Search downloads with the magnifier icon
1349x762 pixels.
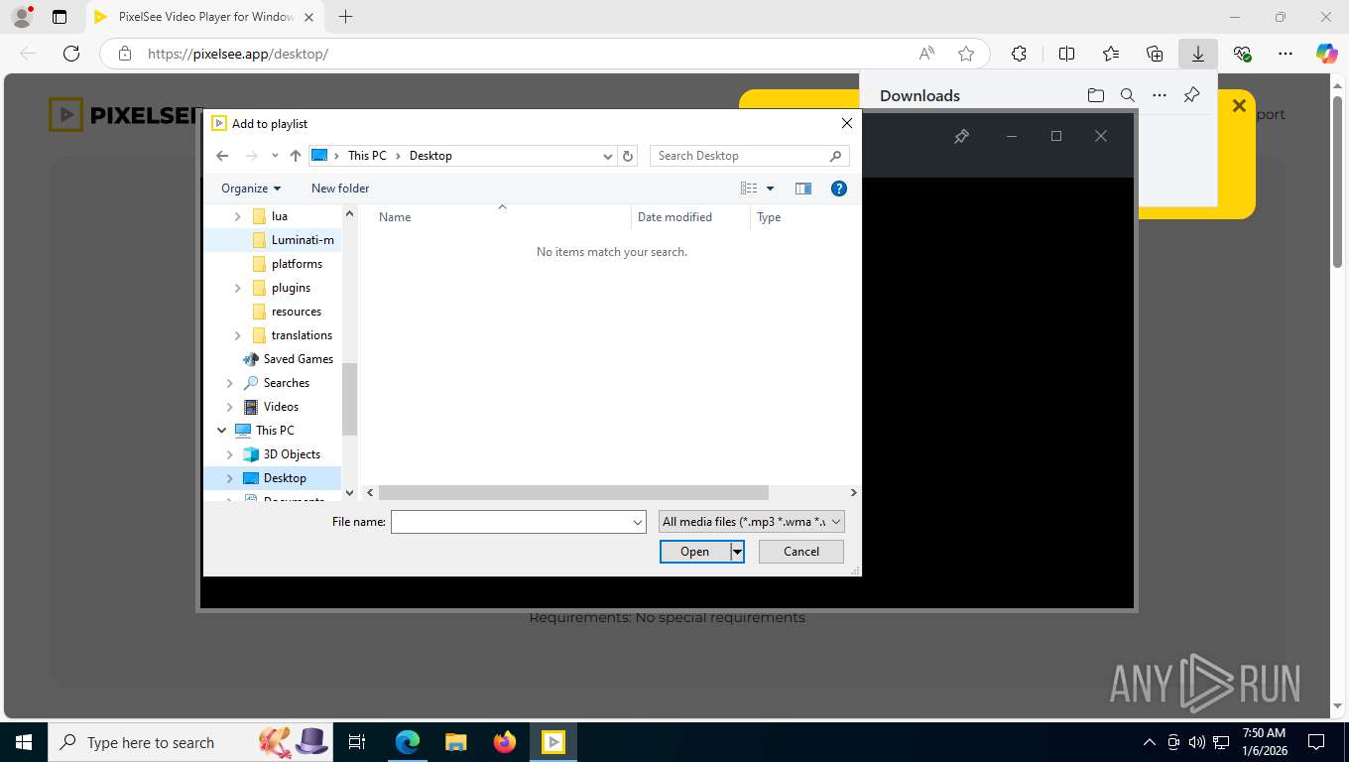pos(1128,95)
